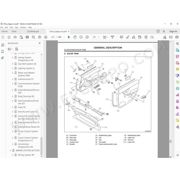
Task: Open the Help question mark
Action: pos(158,31)
